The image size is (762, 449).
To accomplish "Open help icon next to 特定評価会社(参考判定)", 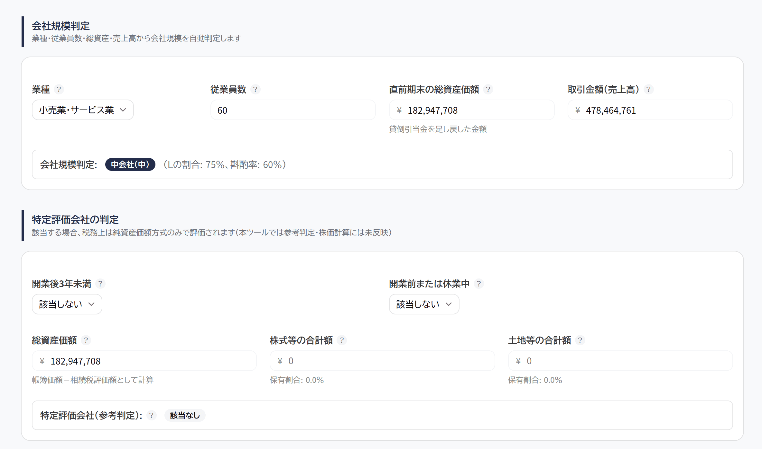I will (x=151, y=415).
